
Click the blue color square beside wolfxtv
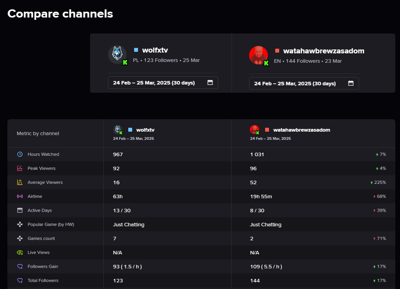pyautogui.click(x=136, y=50)
